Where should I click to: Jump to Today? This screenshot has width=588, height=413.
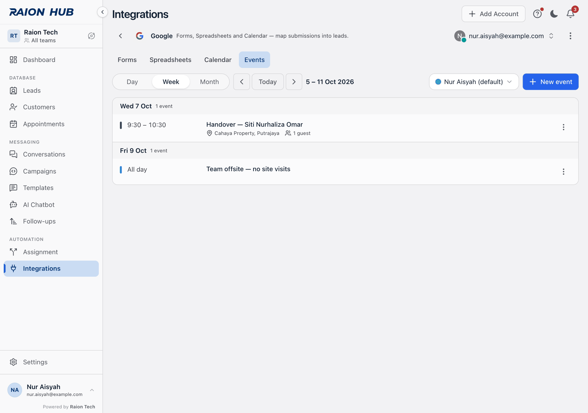click(x=268, y=82)
